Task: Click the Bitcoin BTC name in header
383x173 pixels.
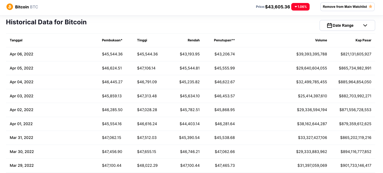Action: click(26, 7)
